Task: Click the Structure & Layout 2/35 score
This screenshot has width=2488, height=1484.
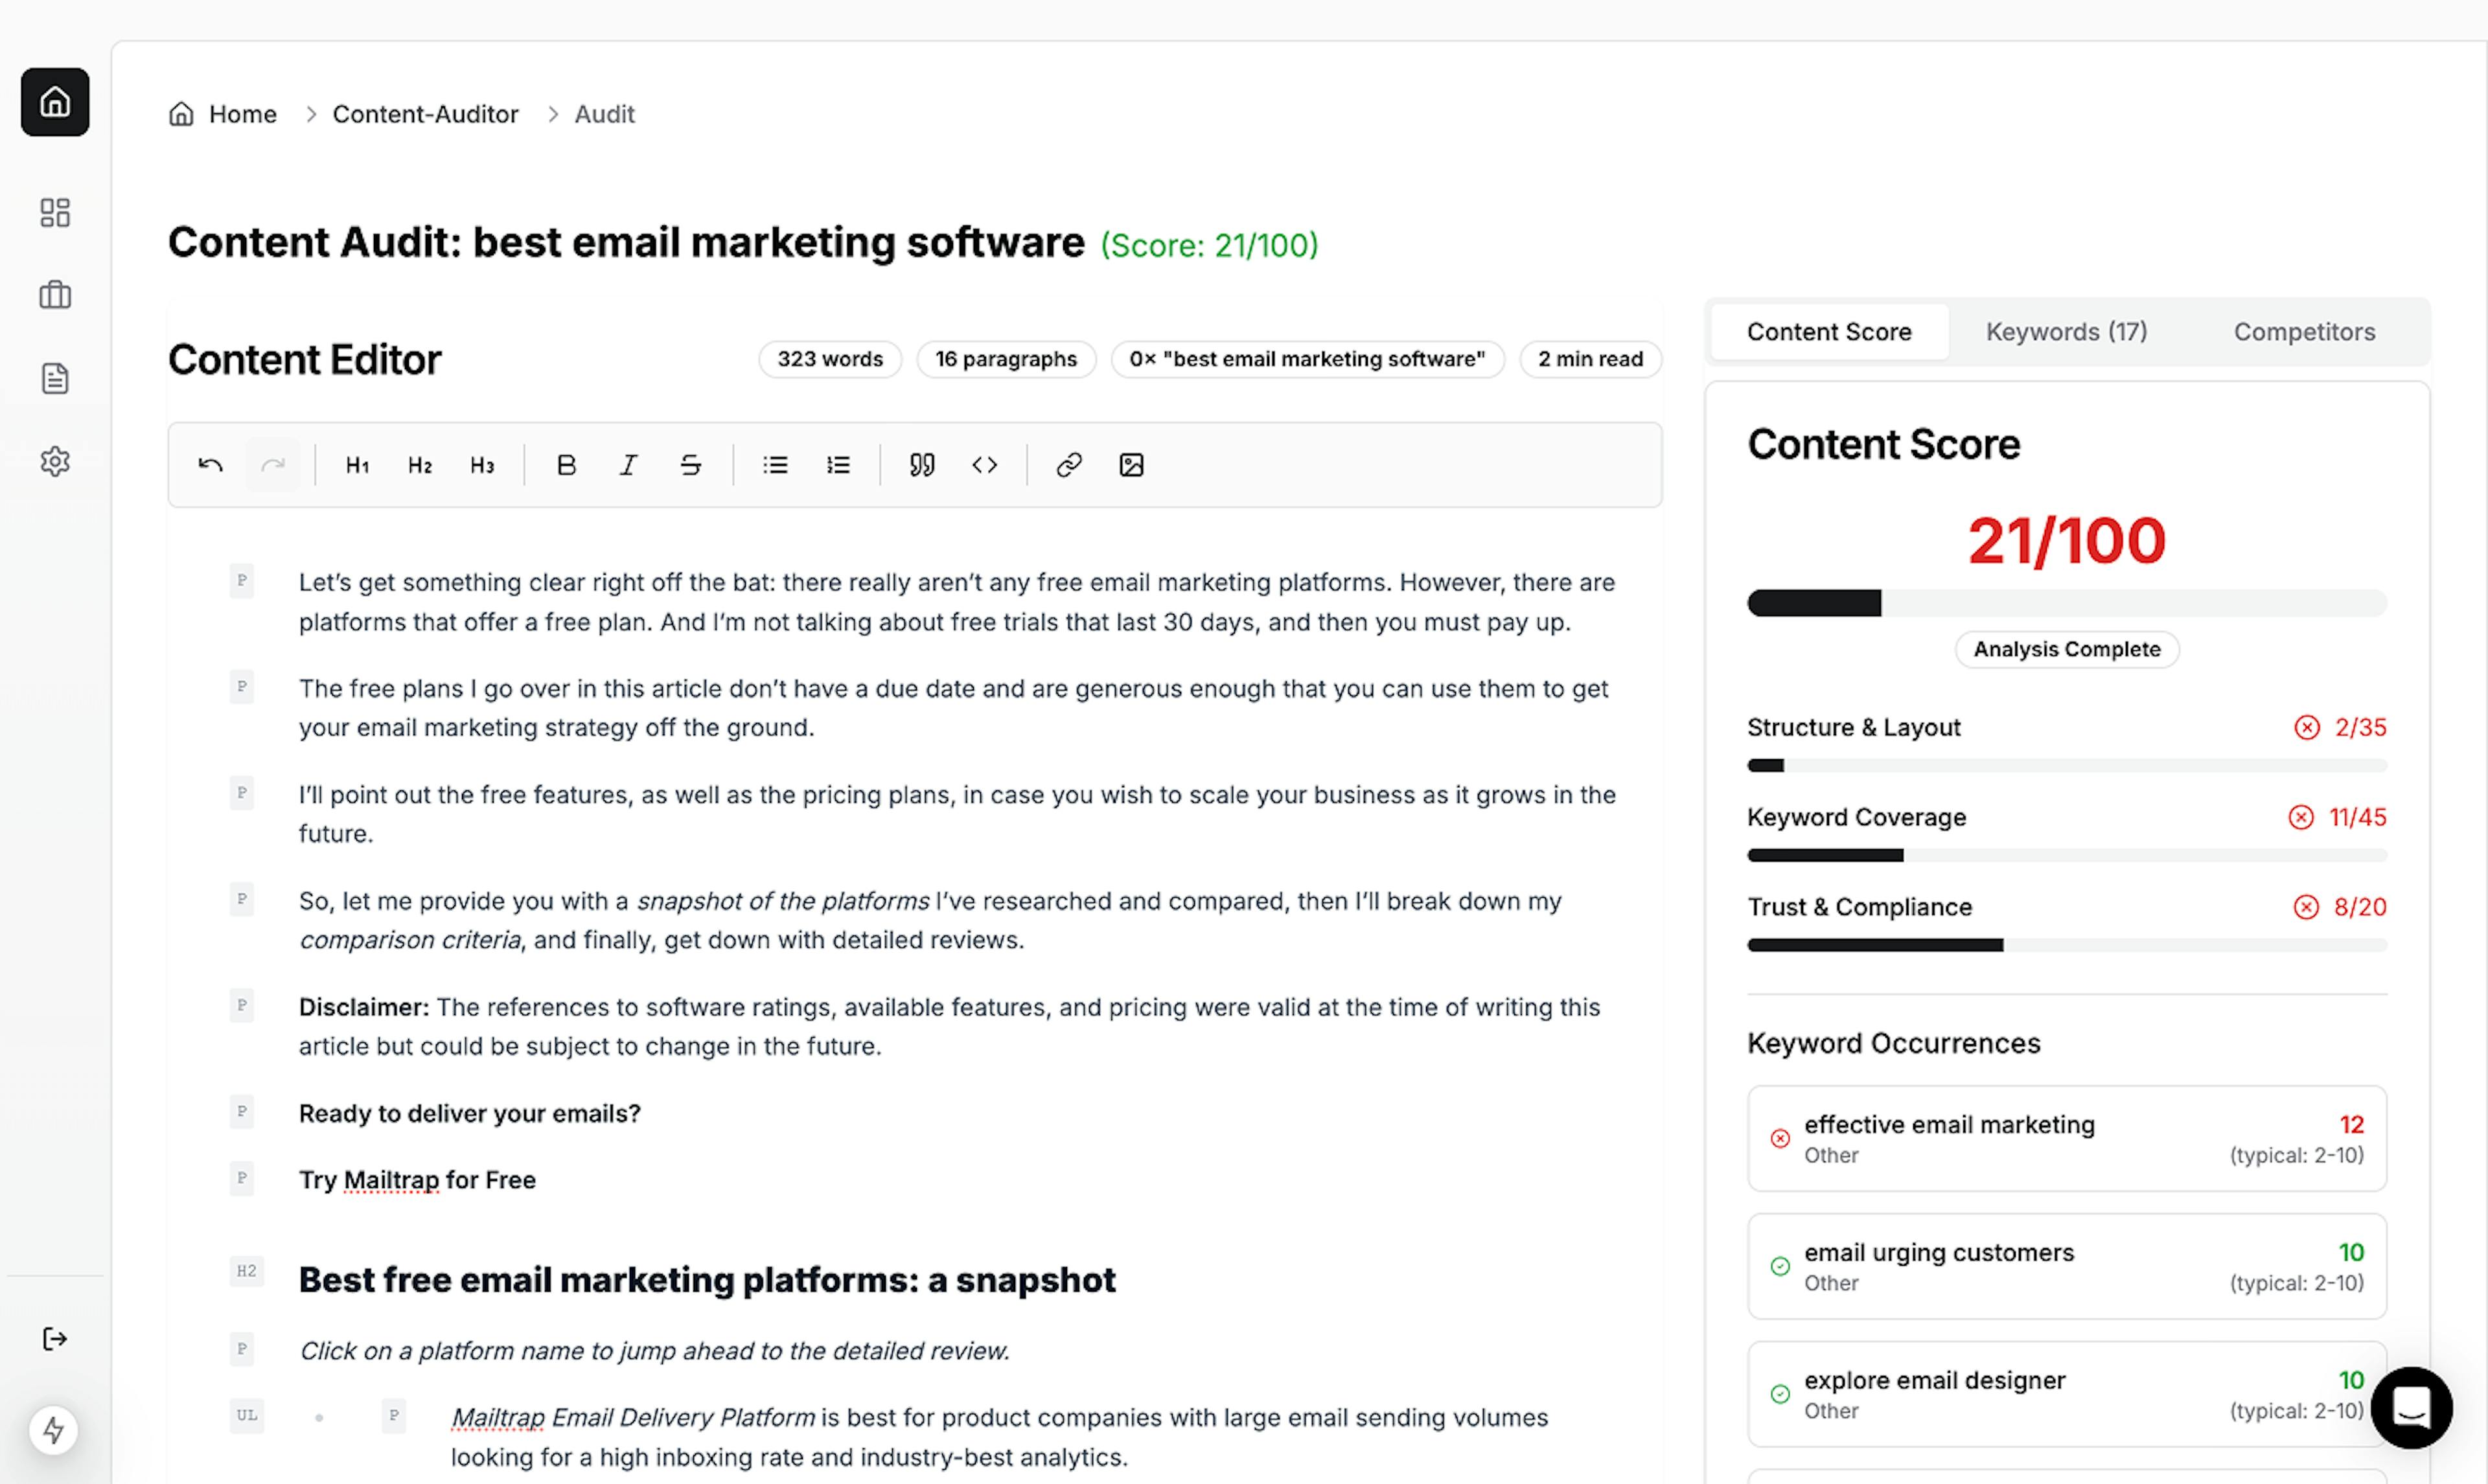Action: pyautogui.click(x=2360, y=727)
